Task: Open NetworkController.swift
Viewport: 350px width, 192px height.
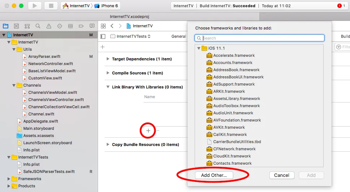Action: pyautogui.click(x=50, y=64)
